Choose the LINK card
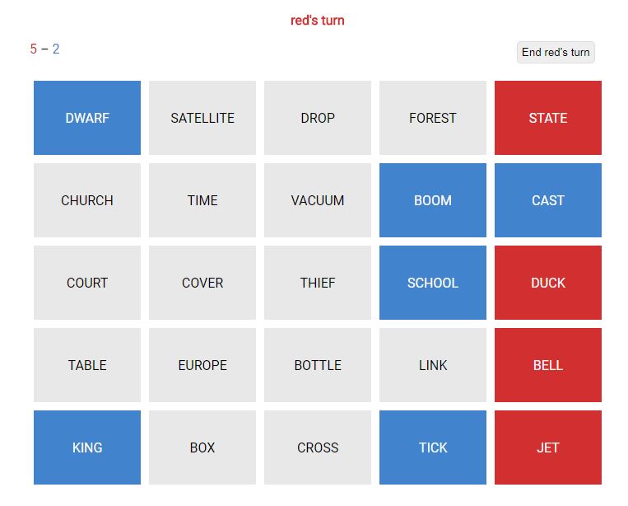This screenshot has height=506, width=628. (433, 365)
